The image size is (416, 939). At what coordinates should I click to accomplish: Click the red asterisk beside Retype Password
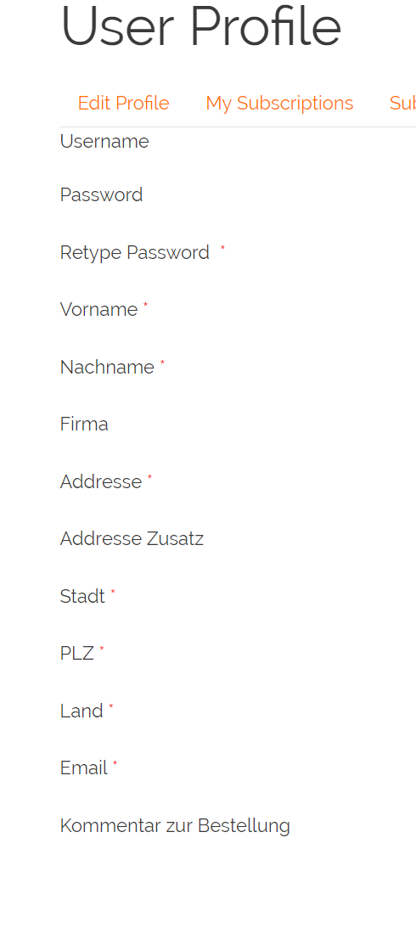coord(222,247)
